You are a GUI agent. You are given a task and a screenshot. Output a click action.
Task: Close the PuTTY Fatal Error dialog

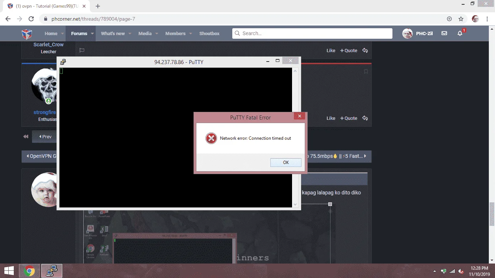tap(299, 116)
